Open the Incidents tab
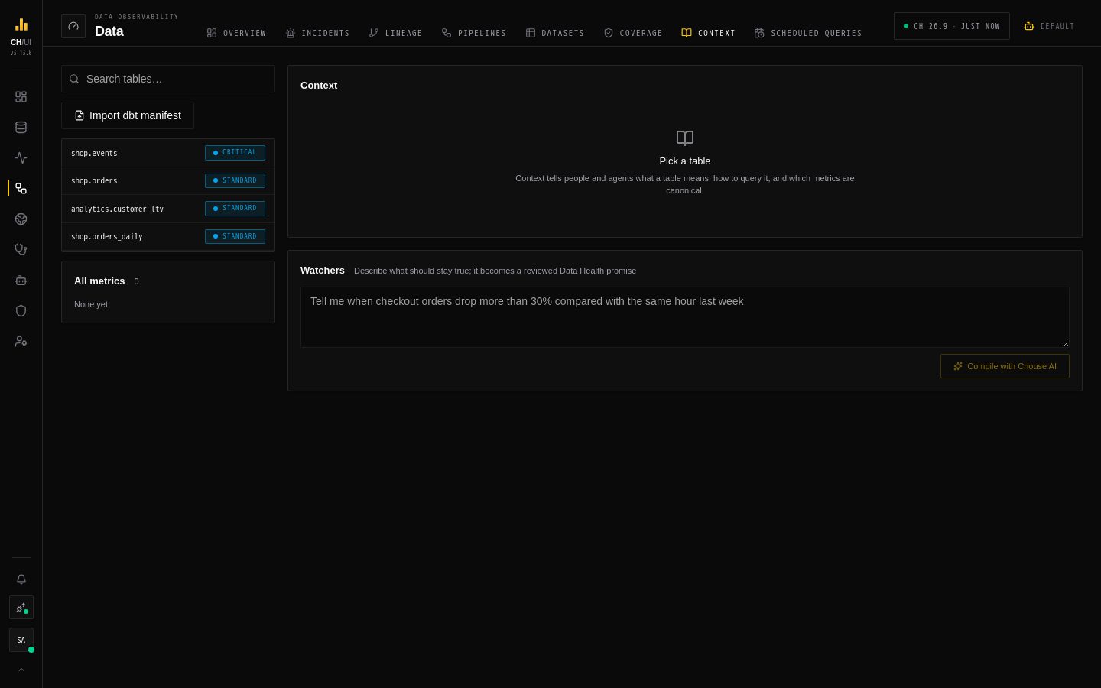1101x688 pixels. [317, 33]
